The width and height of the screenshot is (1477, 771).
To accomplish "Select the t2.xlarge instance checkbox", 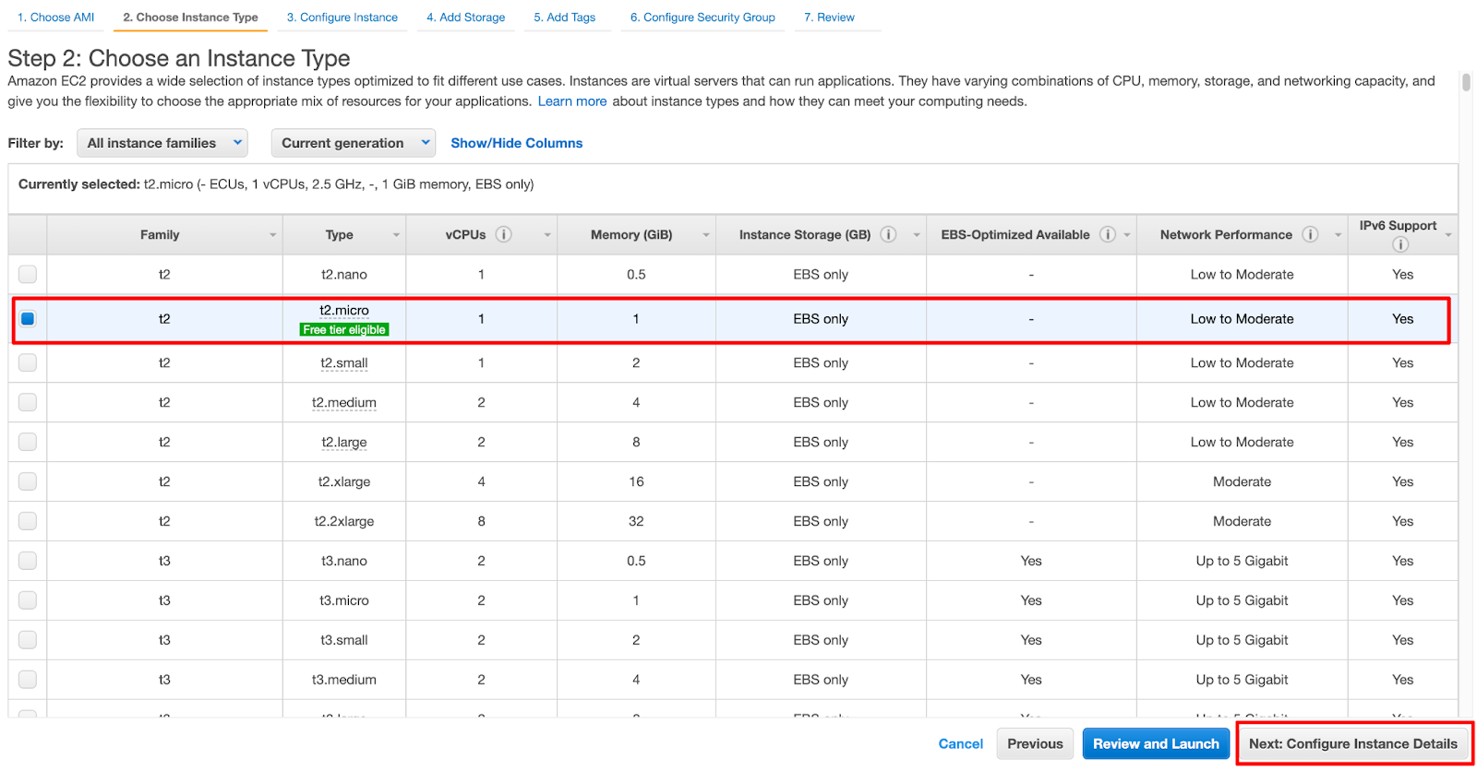I will tap(28, 481).
